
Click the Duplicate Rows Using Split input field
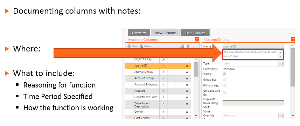pos(253,103)
